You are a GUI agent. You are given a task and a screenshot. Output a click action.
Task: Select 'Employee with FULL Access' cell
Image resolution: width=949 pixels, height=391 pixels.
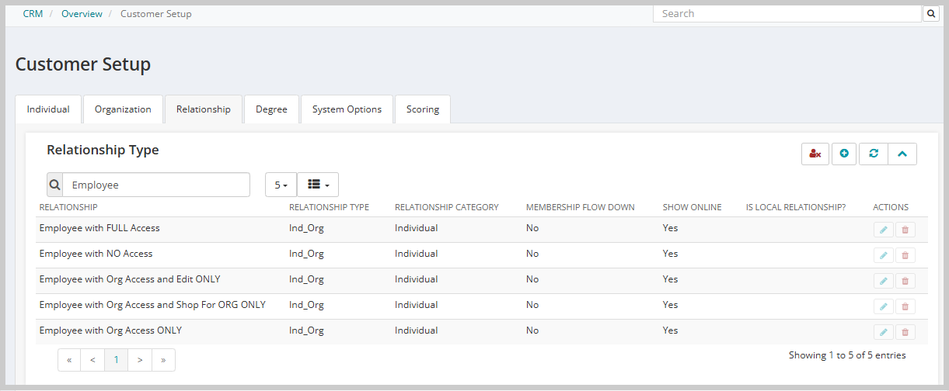pyautogui.click(x=99, y=228)
